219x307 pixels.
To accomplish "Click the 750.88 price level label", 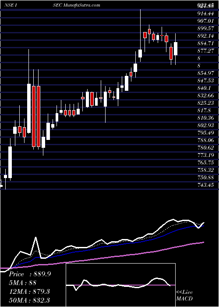I will [x=205, y=177].
